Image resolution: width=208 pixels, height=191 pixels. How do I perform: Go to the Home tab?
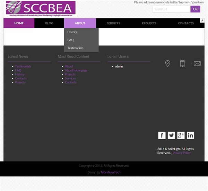click(x=19, y=23)
